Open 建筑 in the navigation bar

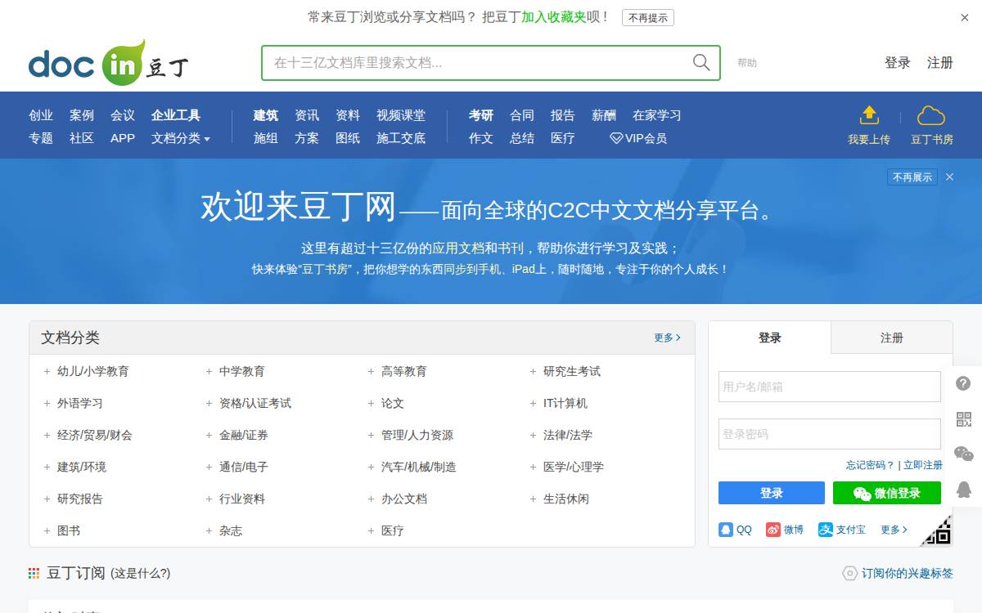(266, 115)
